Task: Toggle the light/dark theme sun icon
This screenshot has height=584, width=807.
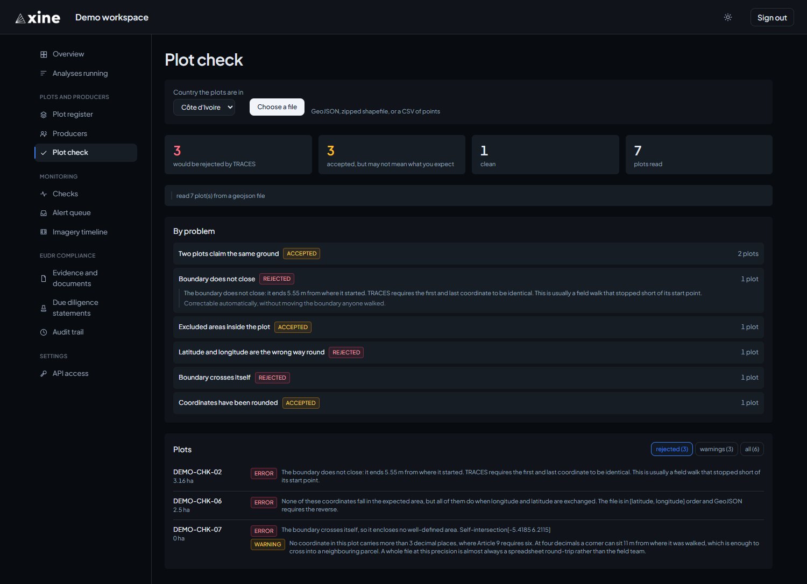Action: 728,17
